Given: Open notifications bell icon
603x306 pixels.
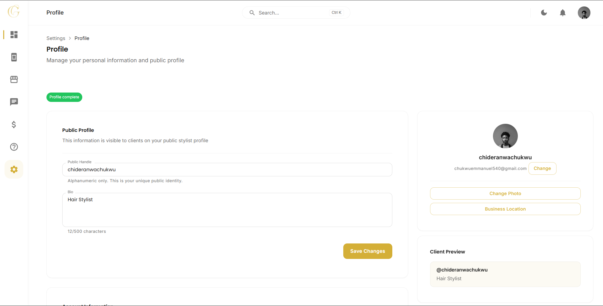Looking at the screenshot, I should (563, 13).
